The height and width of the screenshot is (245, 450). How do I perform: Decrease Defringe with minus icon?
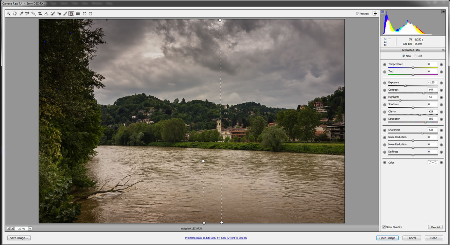[385, 152]
